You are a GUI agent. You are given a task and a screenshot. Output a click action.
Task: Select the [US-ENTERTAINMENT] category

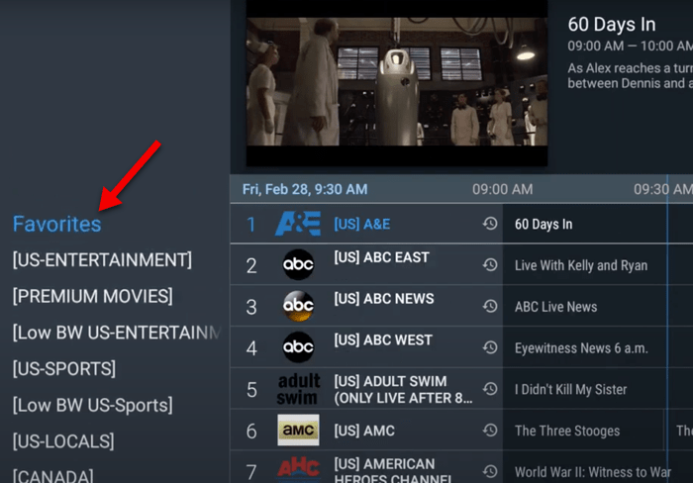102,260
